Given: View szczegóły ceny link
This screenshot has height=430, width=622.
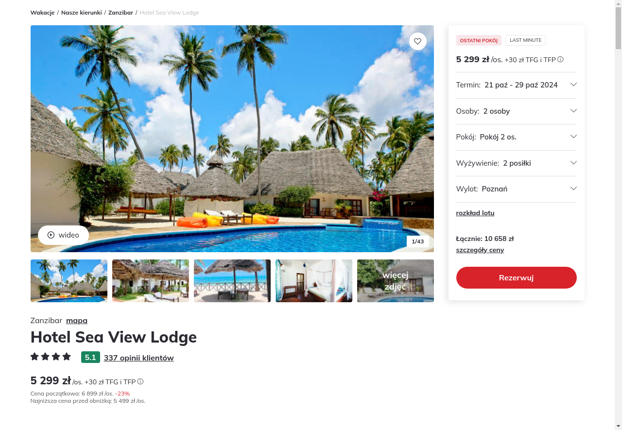Looking at the screenshot, I should click(x=480, y=250).
